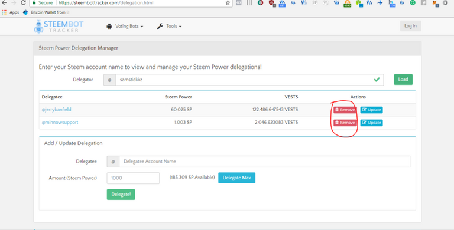Screen dimensions: 454x230
Task: Update the @minnowsupport delegation
Action: [371, 123]
